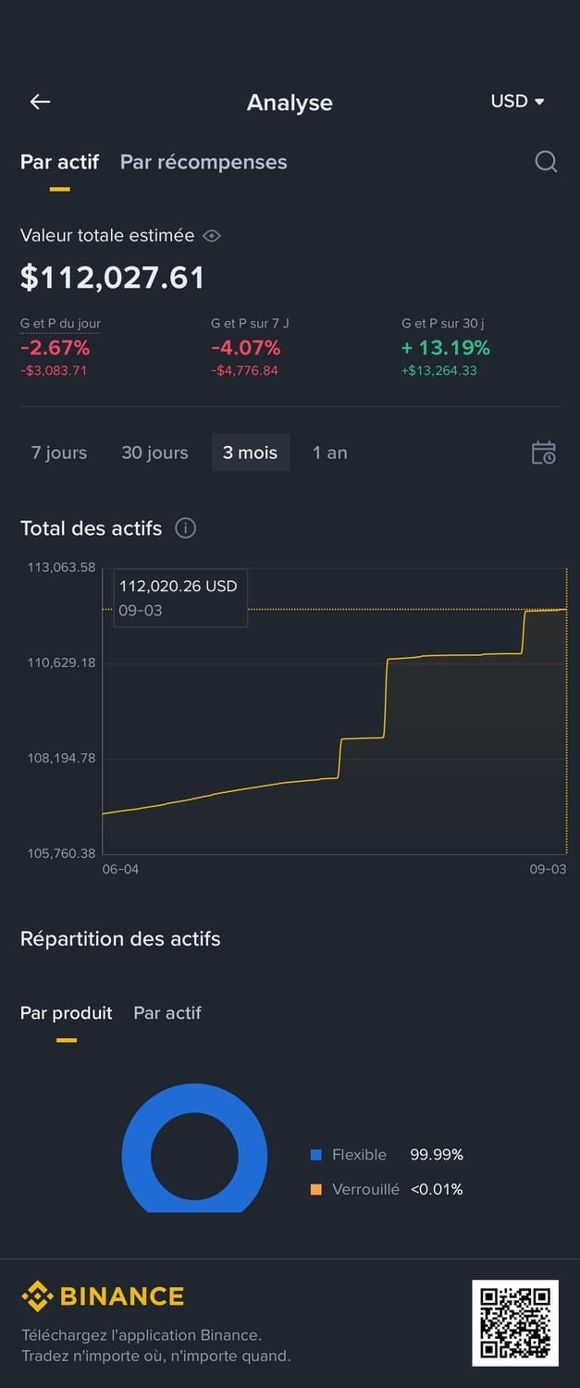Image resolution: width=580 pixels, height=1388 pixels.
Task: Open the search magnifier icon
Action: click(546, 162)
